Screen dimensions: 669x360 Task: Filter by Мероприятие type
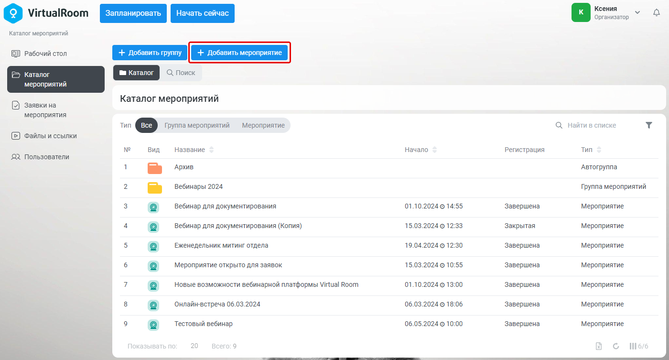pos(263,125)
